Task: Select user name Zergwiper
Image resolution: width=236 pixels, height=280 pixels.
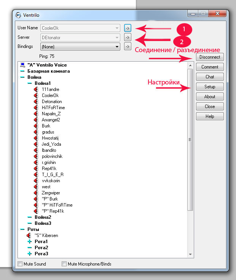Action: [x=51, y=193]
